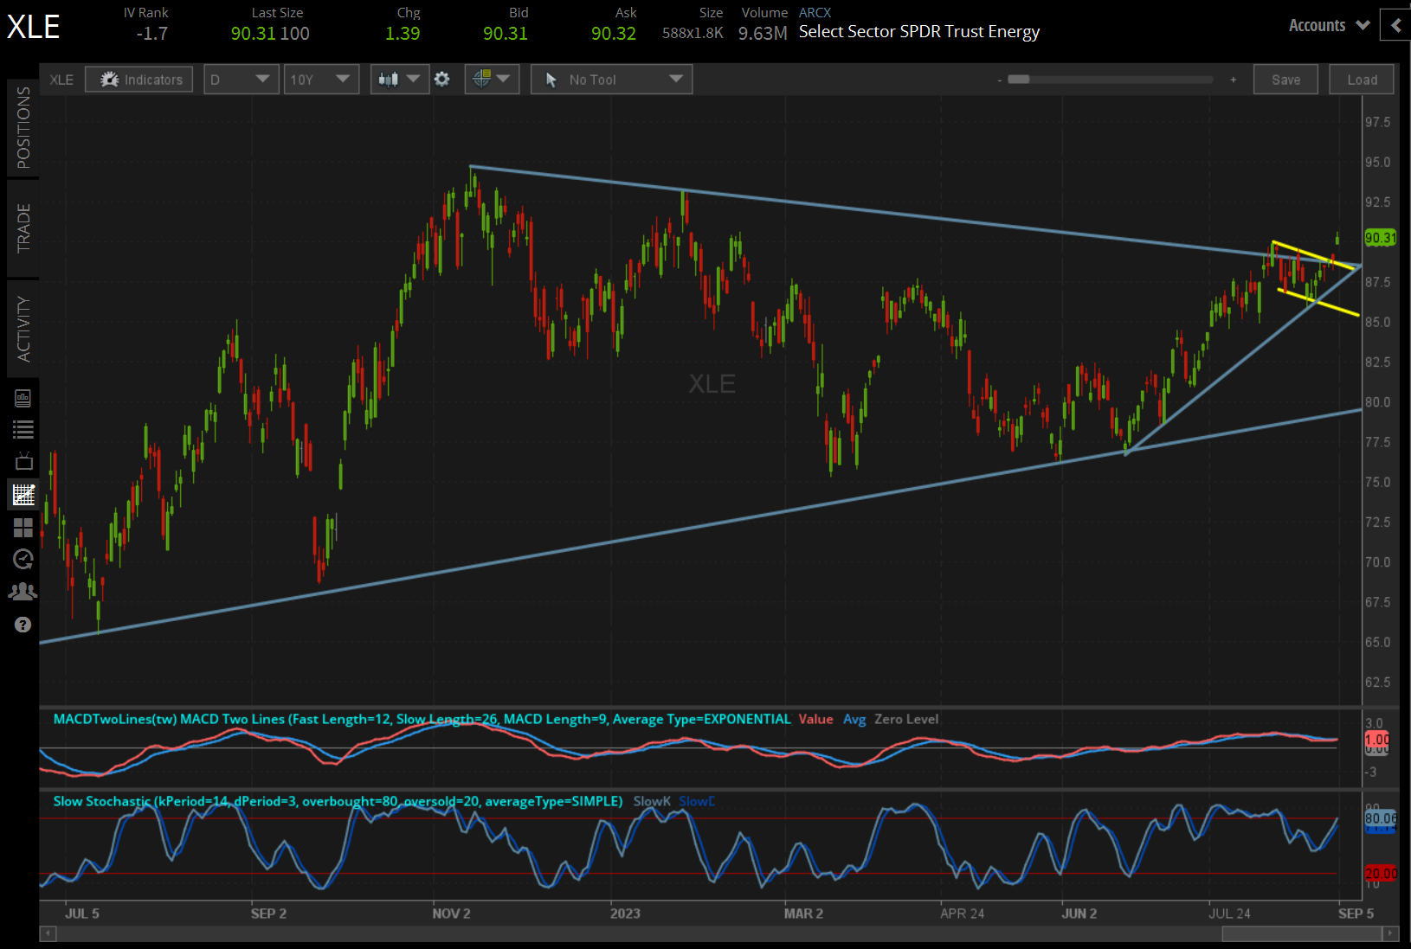Toggle the Value legend in MACD study

click(815, 719)
